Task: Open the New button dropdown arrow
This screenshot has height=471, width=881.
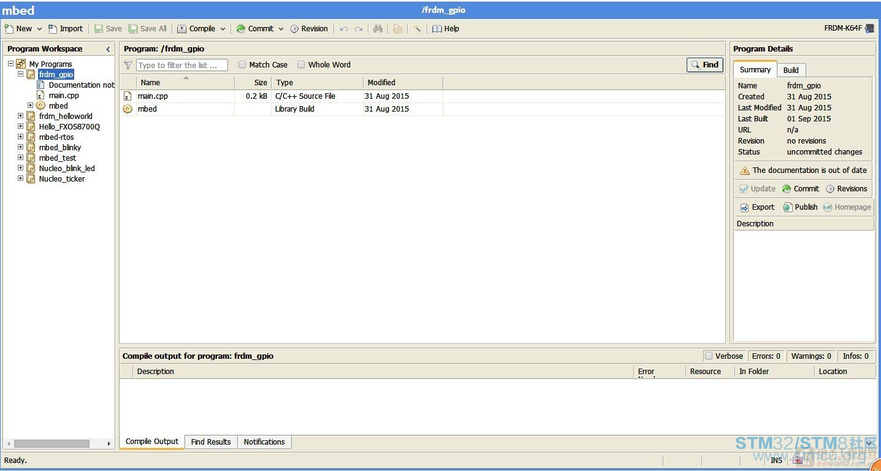Action: 39,29
